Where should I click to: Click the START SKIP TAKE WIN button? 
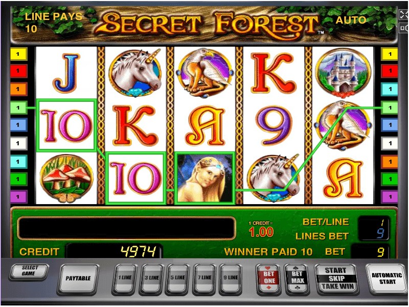[336, 278]
